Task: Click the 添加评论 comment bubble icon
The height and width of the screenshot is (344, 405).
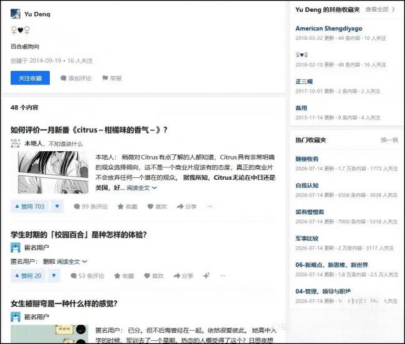Action: pyautogui.click(x=64, y=78)
